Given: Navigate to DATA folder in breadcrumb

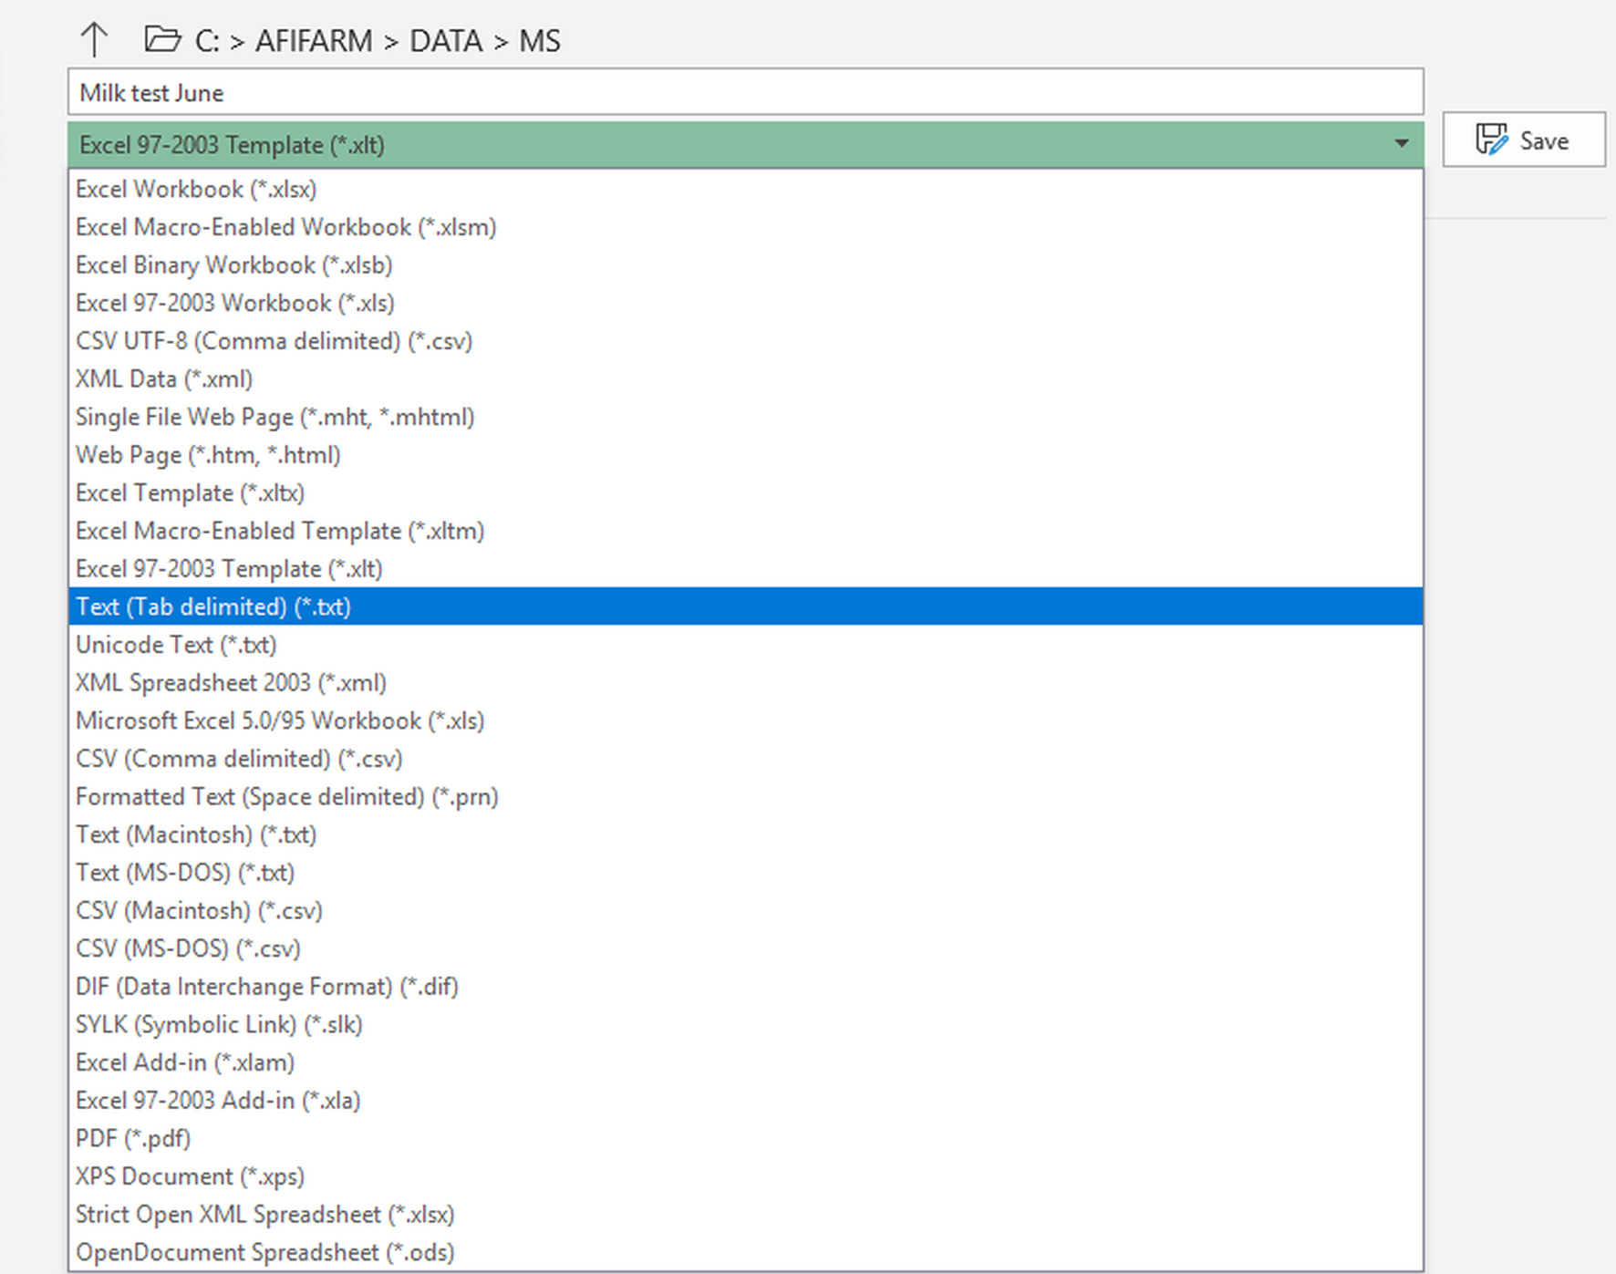Looking at the screenshot, I should coord(445,41).
